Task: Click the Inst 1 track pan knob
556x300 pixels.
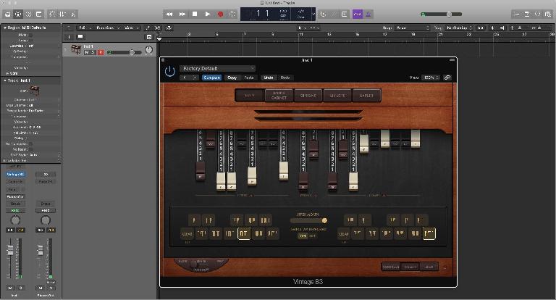Action: coord(149,51)
